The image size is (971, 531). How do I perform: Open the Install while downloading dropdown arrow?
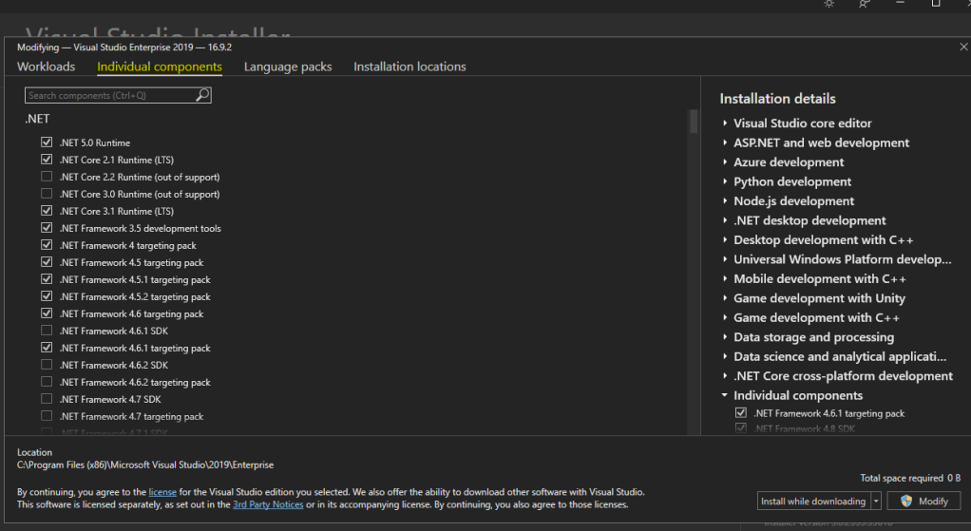[x=876, y=501]
